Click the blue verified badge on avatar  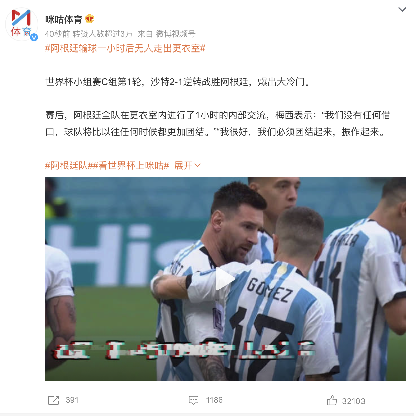click(34, 37)
